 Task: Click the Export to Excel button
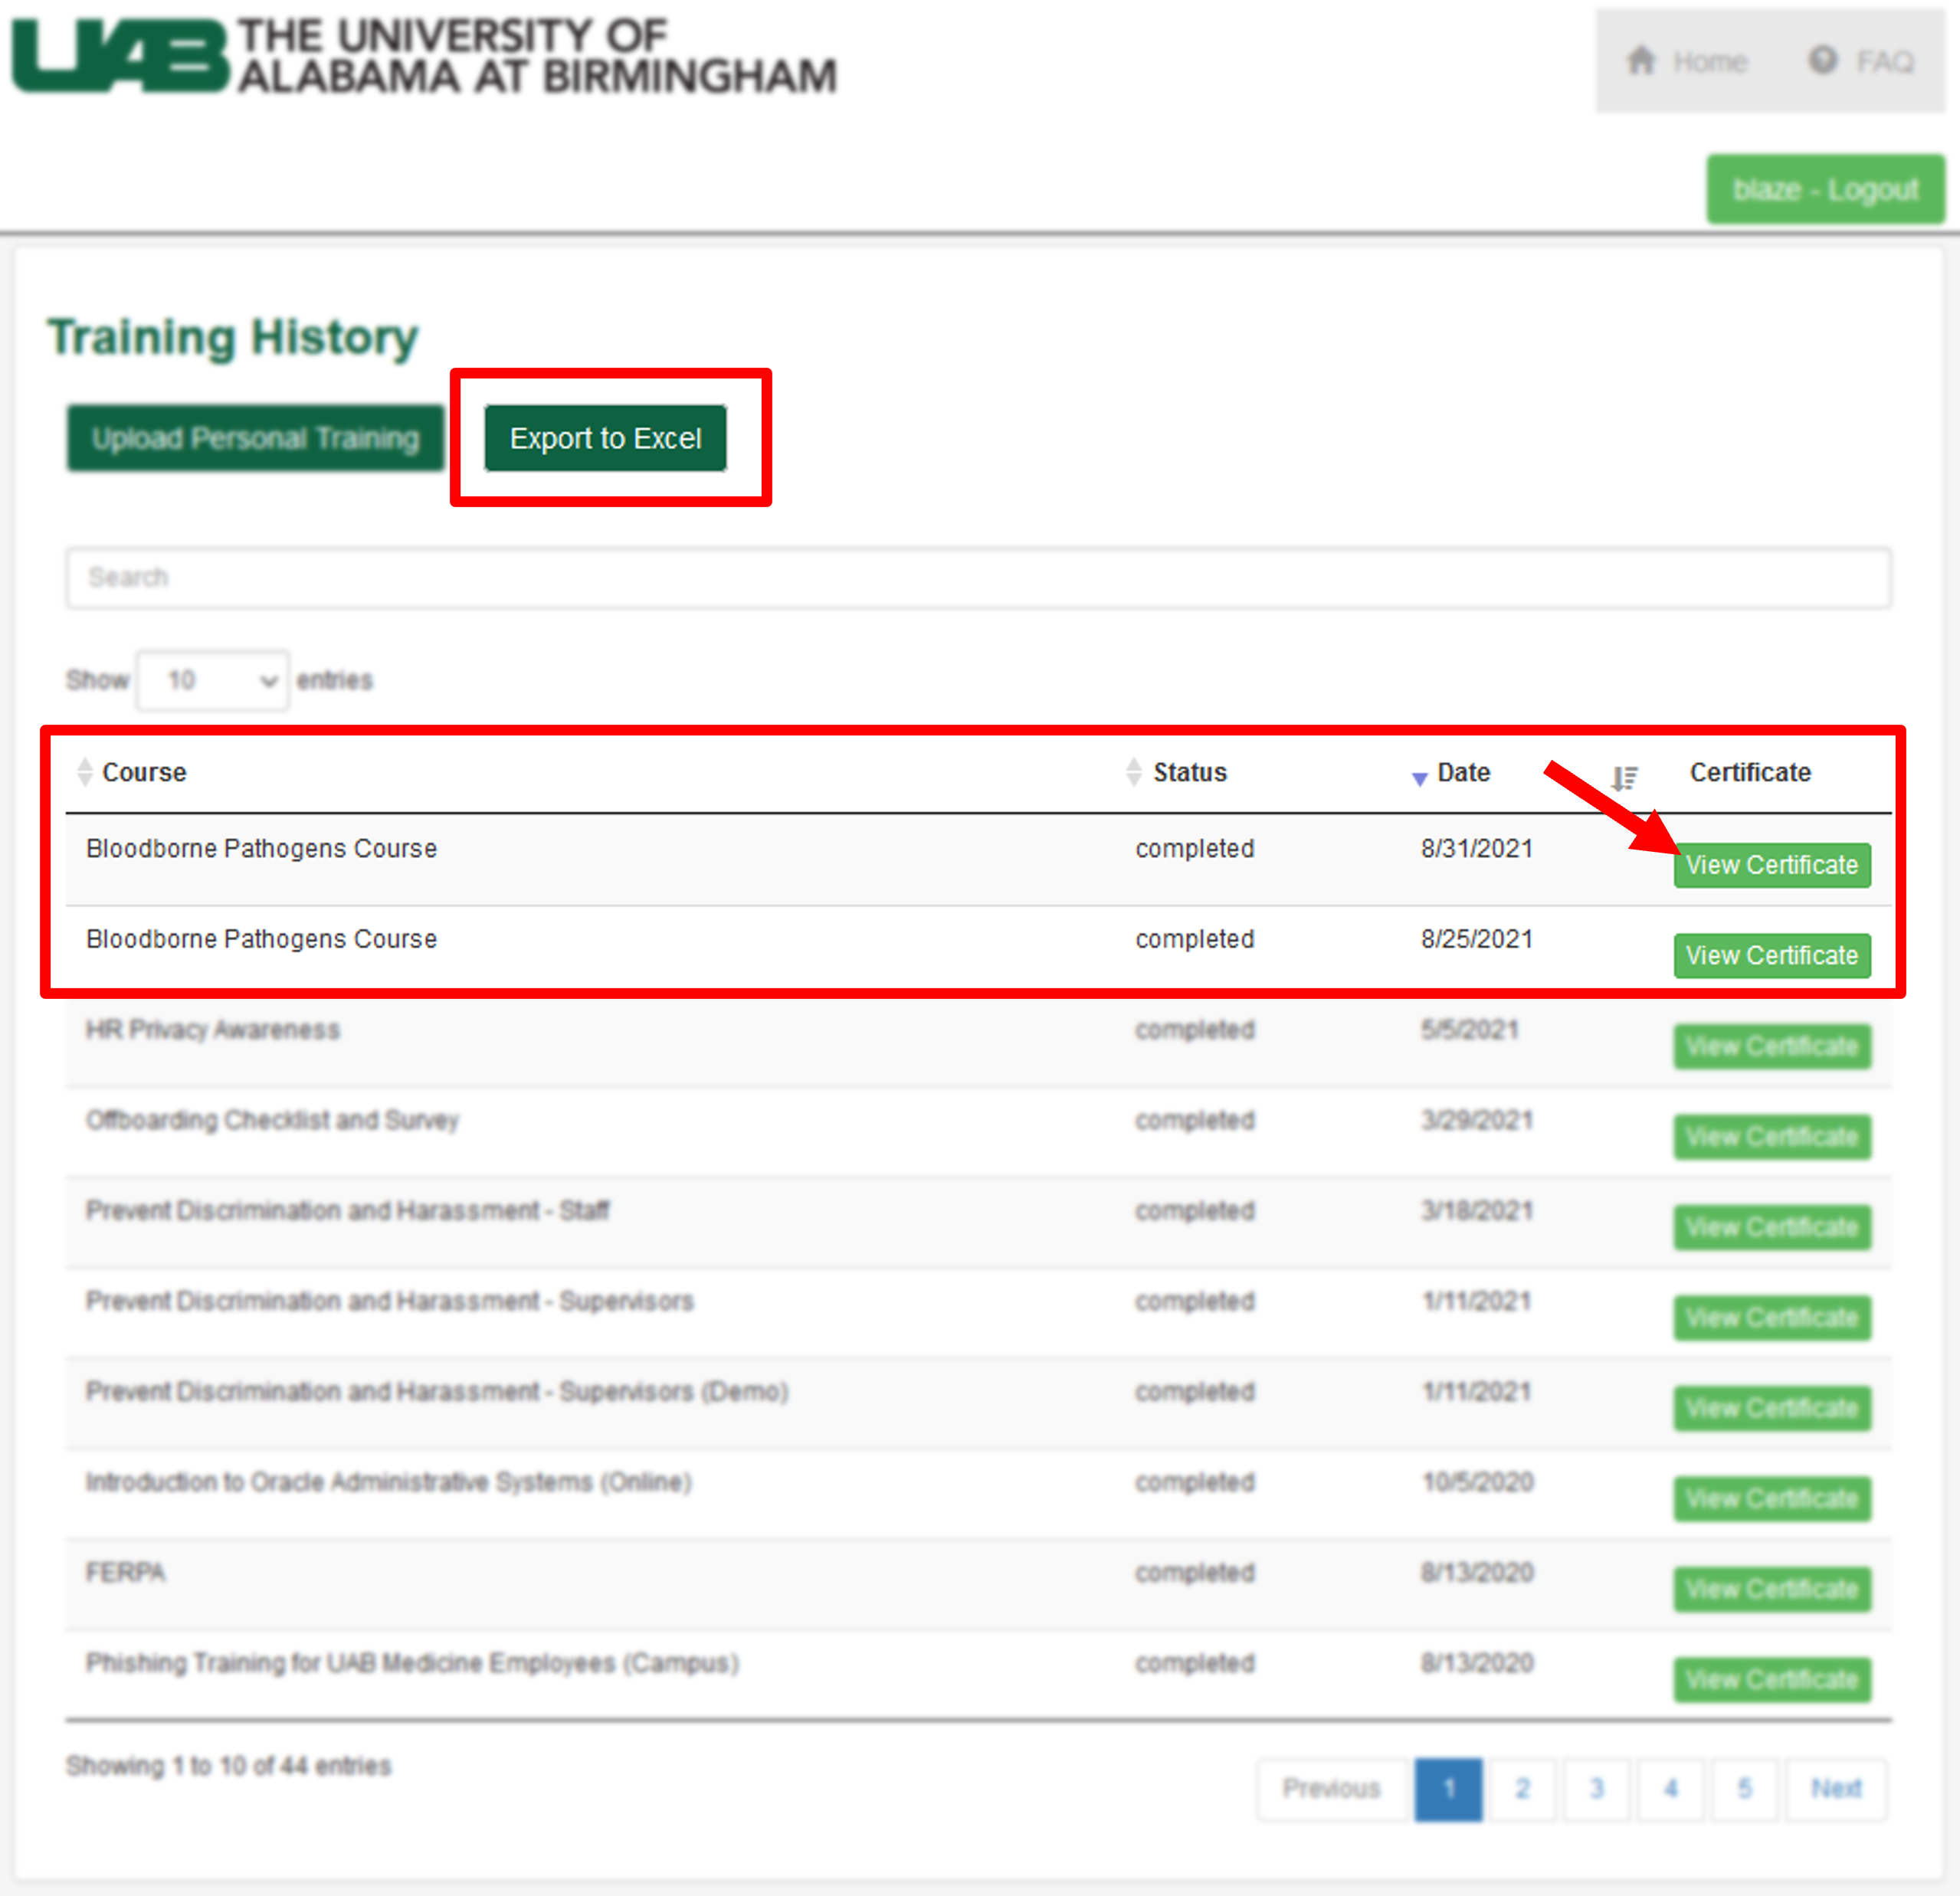click(x=605, y=438)
